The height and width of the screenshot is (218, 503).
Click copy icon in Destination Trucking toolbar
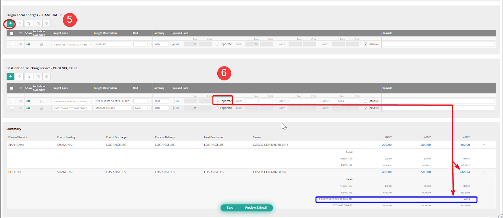coord(38,76)
